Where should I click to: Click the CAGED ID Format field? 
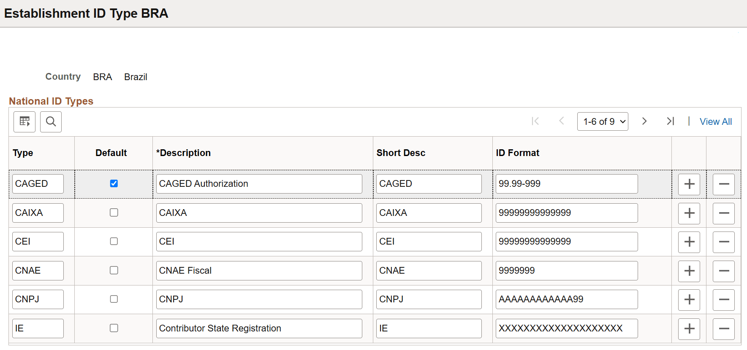pos(566,184)
